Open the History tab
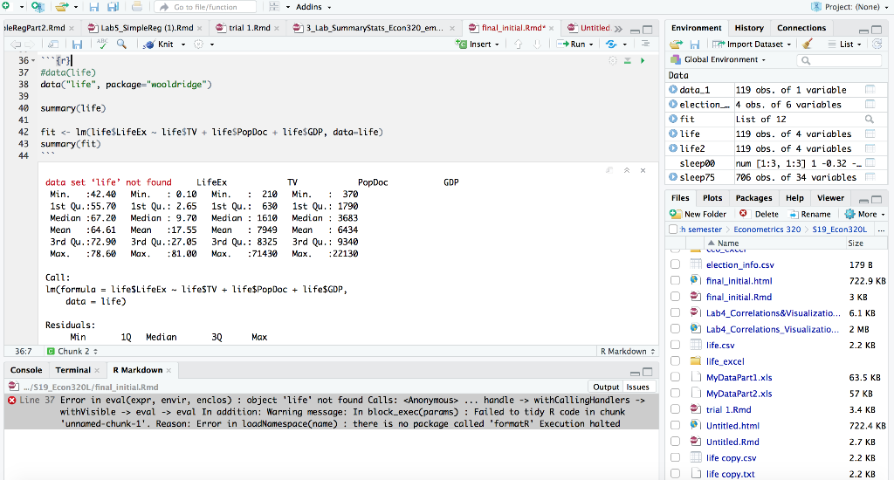Viewport: 894px width, 480px height. point(748,28)
